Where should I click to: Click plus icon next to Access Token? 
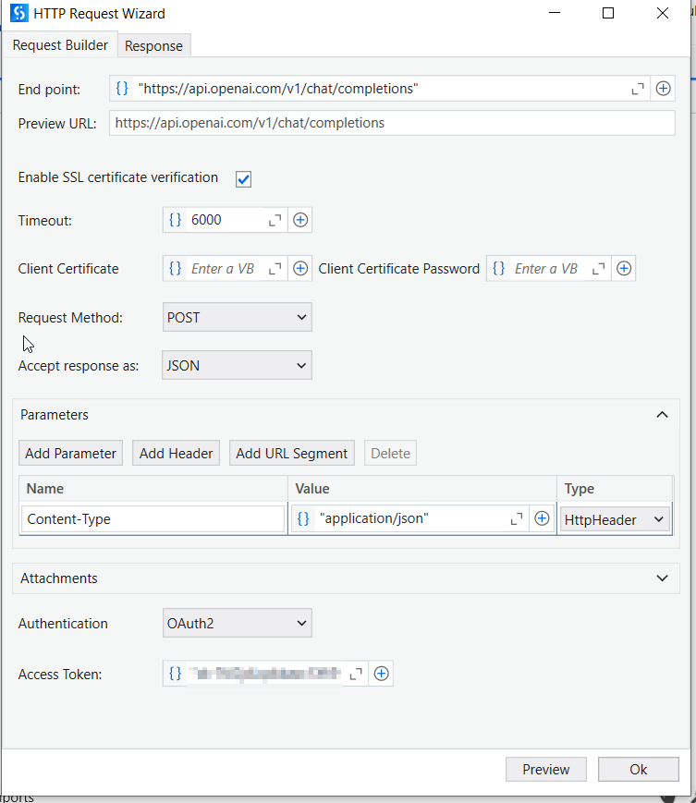381,674
